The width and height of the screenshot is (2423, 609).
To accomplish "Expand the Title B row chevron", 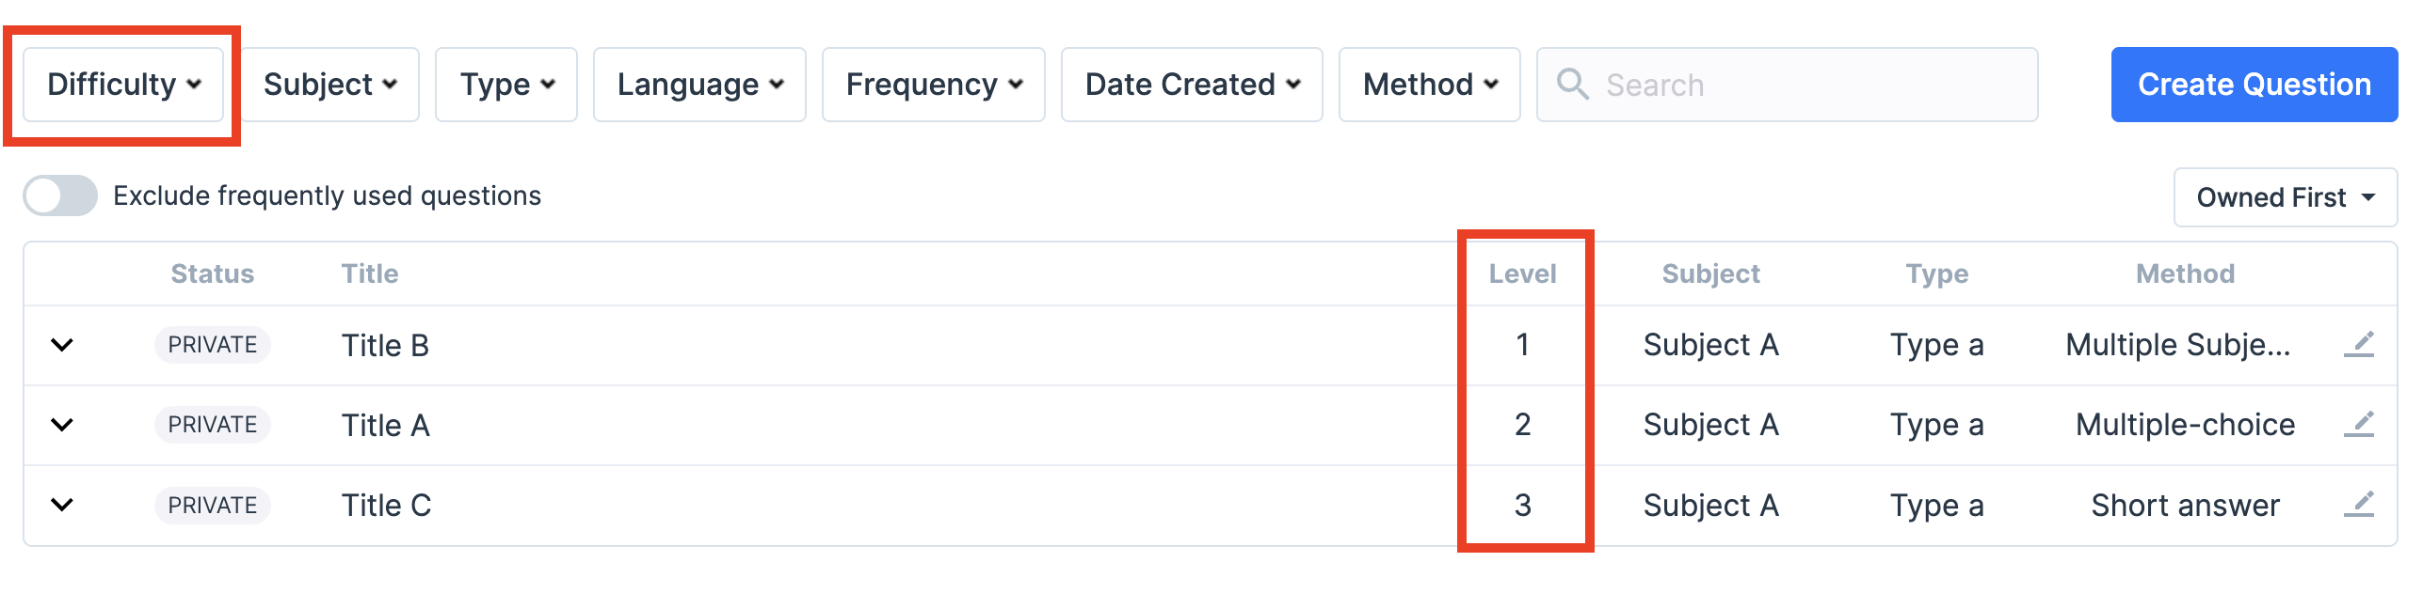I will click(62, 345).
